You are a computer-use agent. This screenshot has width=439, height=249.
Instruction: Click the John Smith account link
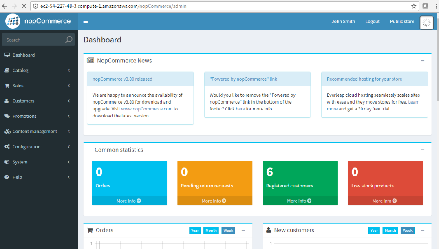coord(343,21)
